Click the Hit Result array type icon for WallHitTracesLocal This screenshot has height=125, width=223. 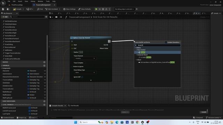pyautogui.click(x=29, y=108)
